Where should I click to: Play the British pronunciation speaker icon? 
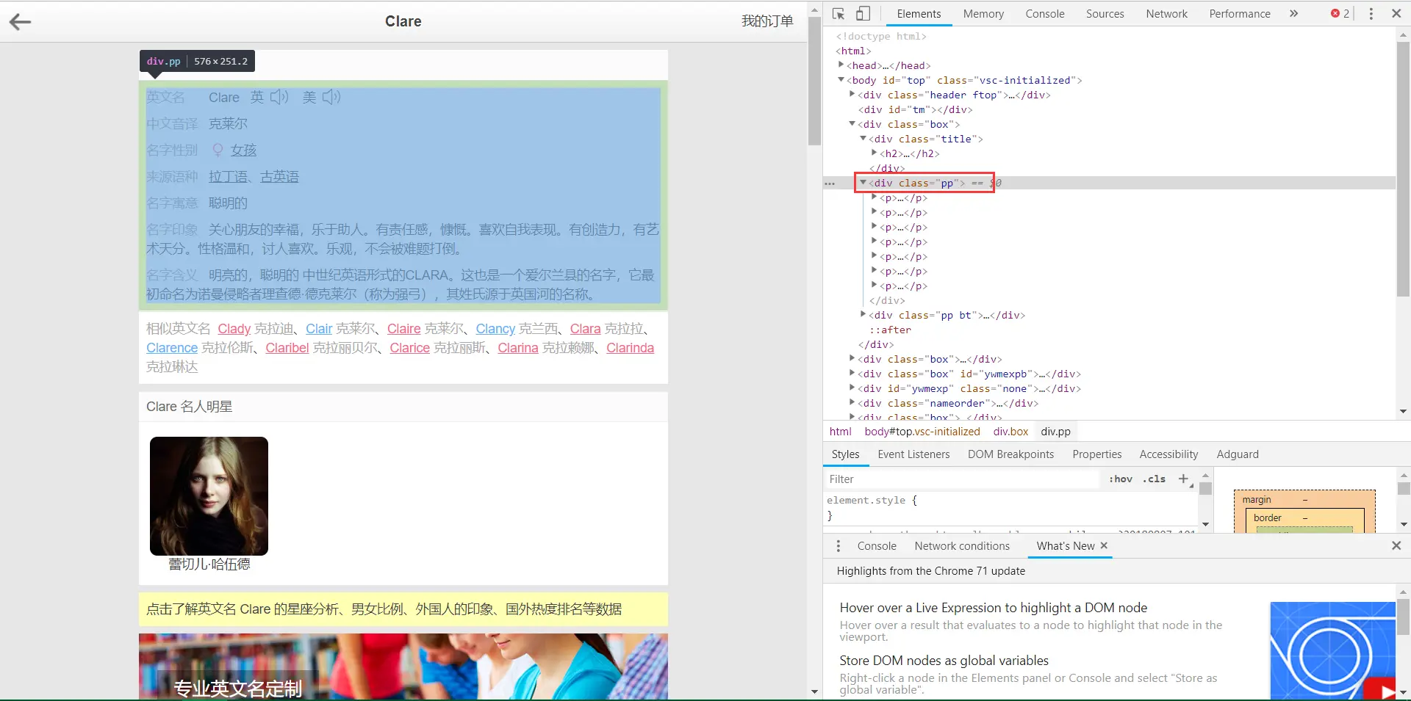click(279, 97)
